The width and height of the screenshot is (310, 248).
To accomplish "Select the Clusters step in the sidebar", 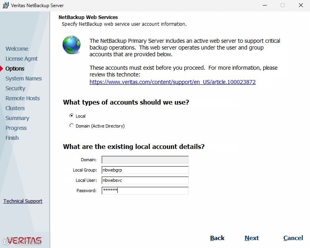I will 15,108.
